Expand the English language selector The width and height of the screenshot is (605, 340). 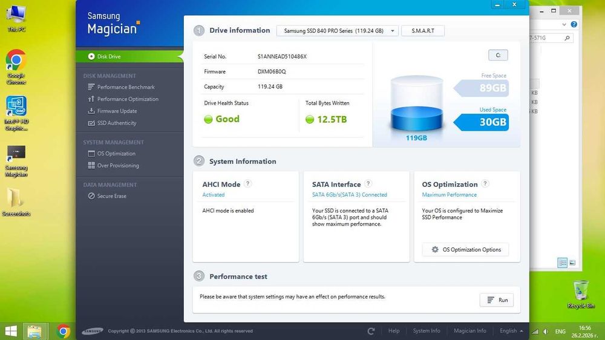511,331
